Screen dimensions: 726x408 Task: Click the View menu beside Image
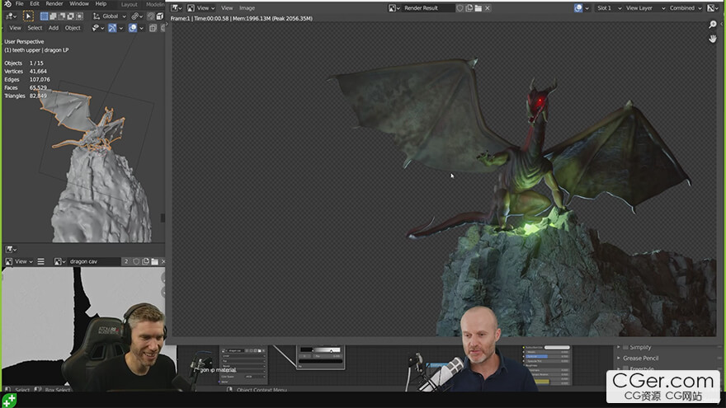click(x=227, y=8)
